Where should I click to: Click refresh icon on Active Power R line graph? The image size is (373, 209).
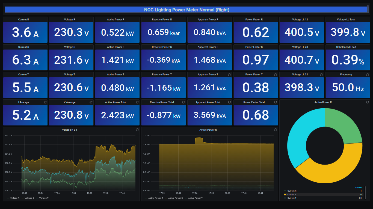coord(276,130)
